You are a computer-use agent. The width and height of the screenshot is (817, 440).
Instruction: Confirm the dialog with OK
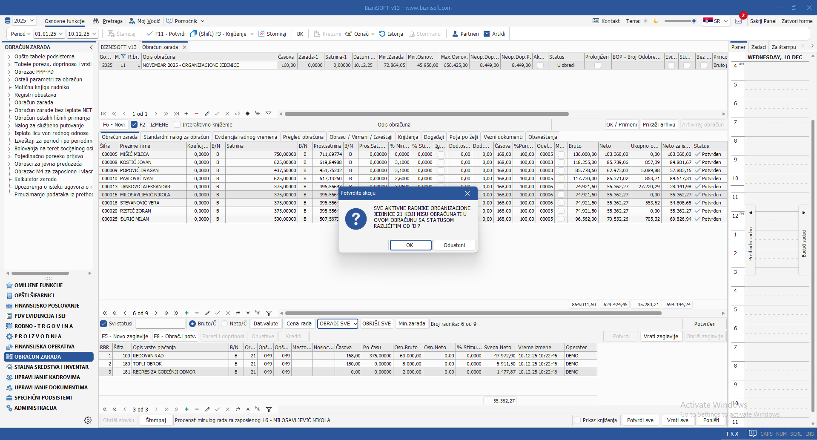click(410, 245)
